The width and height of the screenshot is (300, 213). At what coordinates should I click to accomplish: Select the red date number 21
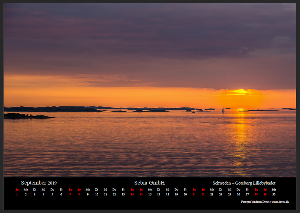(194, 194)
